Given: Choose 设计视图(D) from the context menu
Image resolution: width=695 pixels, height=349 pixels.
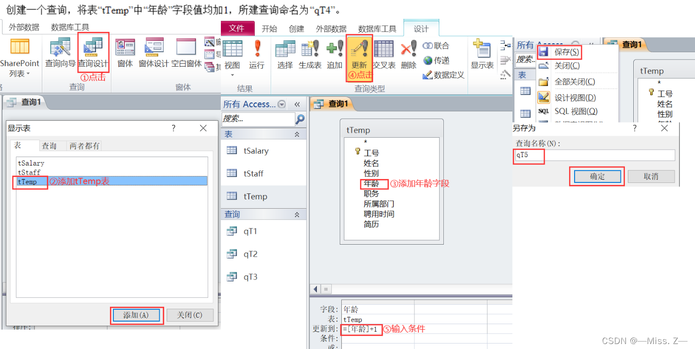Looking at the screenshot, I should (575, 98).
